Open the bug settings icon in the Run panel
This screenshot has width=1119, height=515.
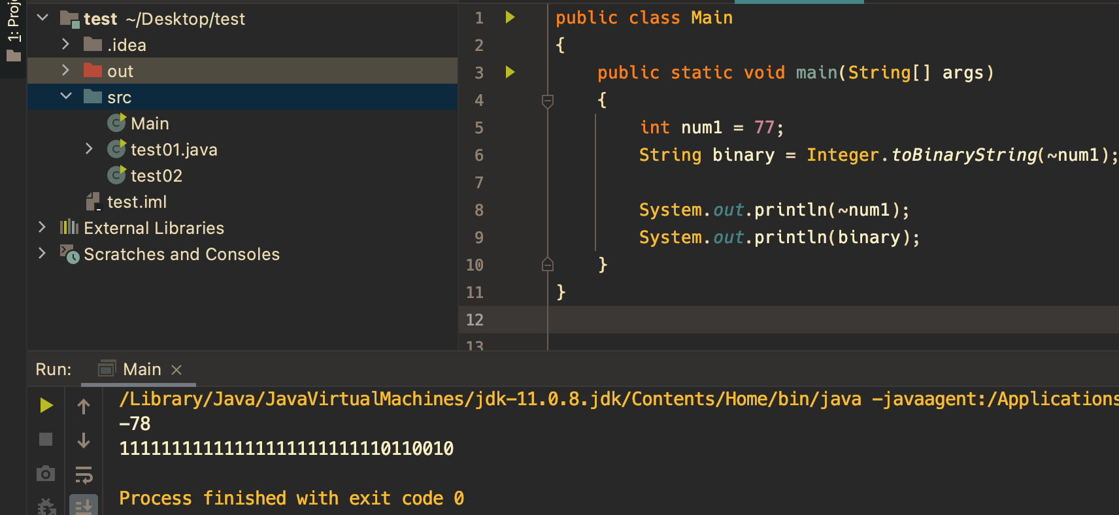point(46,507)
